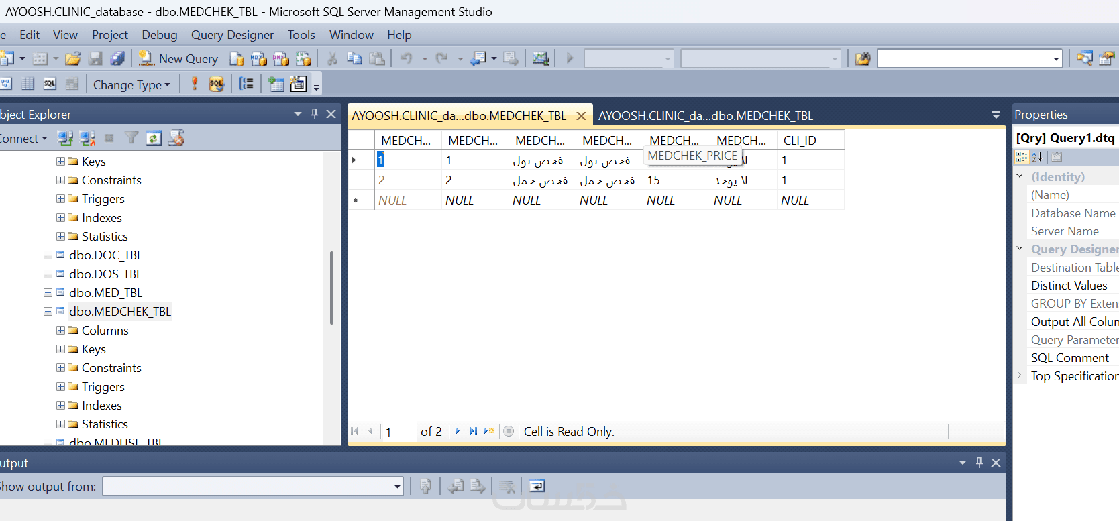Open file with the Open folder icon
This screenshot has width=1119, height=521.
pyautogui.click(x=73, y=59)
